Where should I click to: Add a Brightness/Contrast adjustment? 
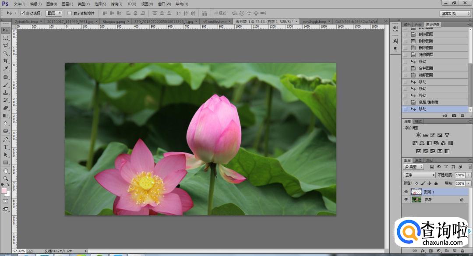click(x=418, y=135)
